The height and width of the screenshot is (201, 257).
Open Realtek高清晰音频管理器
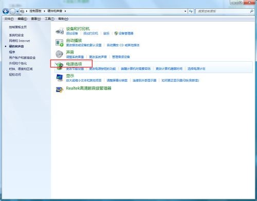coord(89,88)
